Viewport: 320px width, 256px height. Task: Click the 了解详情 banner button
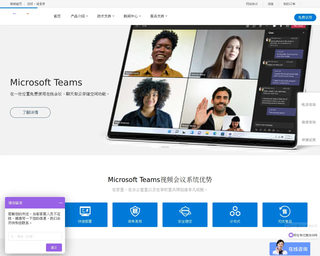pos(30,112)
